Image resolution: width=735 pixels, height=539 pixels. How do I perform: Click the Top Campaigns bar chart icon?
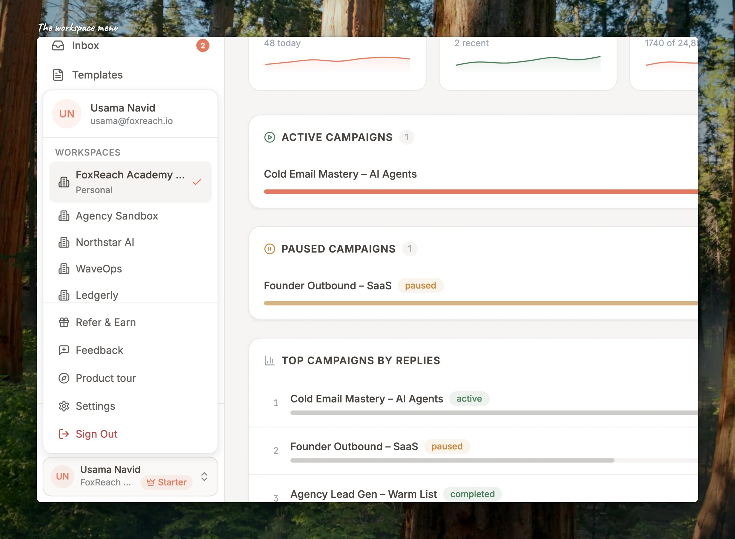270,361
